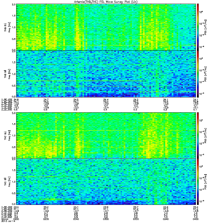Click inside the THC B⊥ spectrogram panel
Screen dimensions: 209x223
click(106, 135)
